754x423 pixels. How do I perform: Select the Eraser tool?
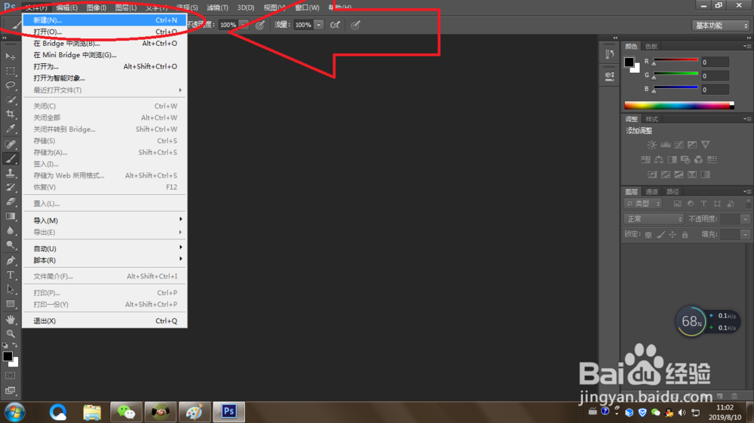10,202
